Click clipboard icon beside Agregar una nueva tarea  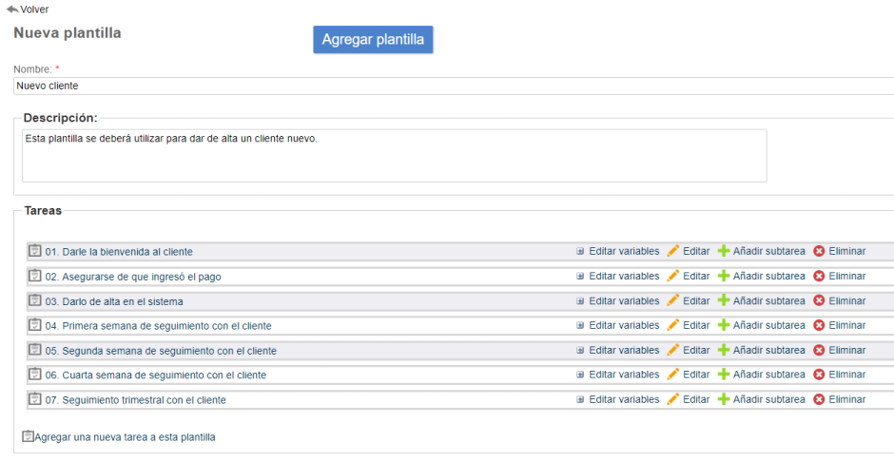coord(28,436)
